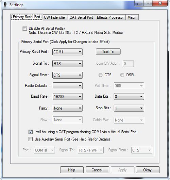Open the Primary Serial Port COM1 dropdown
This screenshot has width=170, height=180.
[x=67, y=52]
